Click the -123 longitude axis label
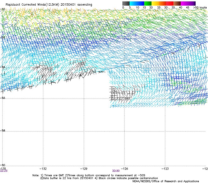This screenshot has height=183, width=208. 165,169
